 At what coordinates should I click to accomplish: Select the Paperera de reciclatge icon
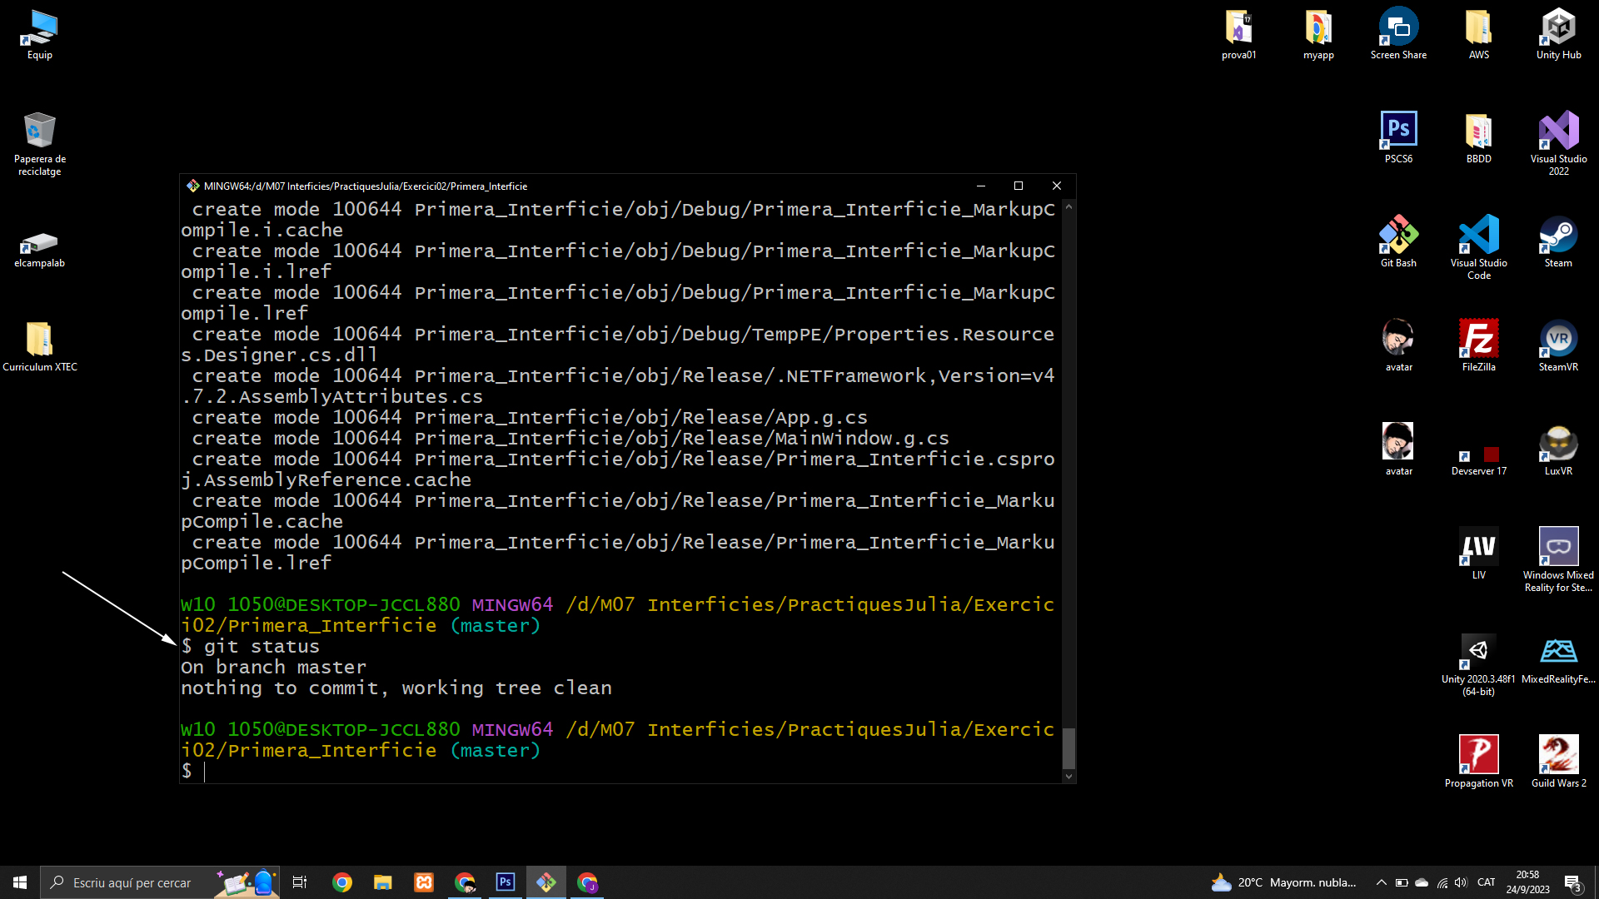pos(39,133)
